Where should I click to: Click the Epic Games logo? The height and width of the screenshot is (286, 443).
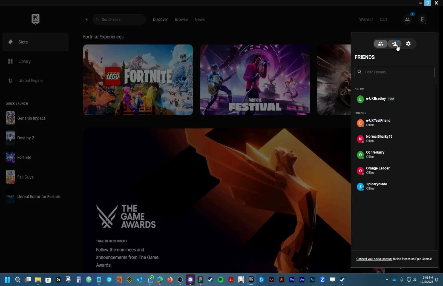click(36, 19)
